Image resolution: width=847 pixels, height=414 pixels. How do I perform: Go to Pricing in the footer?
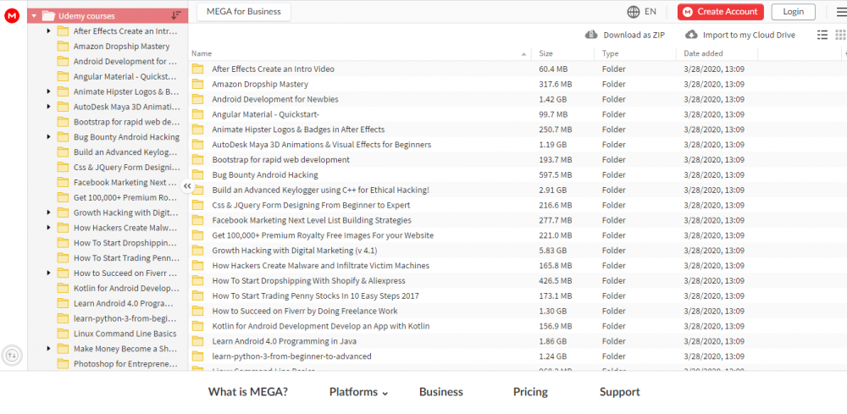click(530, 392)
